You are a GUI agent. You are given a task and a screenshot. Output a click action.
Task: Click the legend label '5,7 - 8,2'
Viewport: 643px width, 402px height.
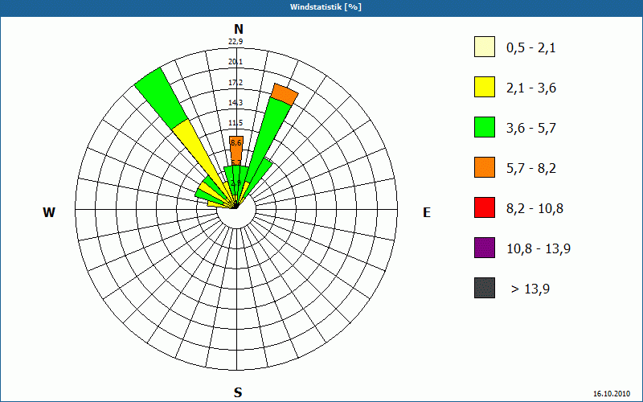tap(531, 169)
